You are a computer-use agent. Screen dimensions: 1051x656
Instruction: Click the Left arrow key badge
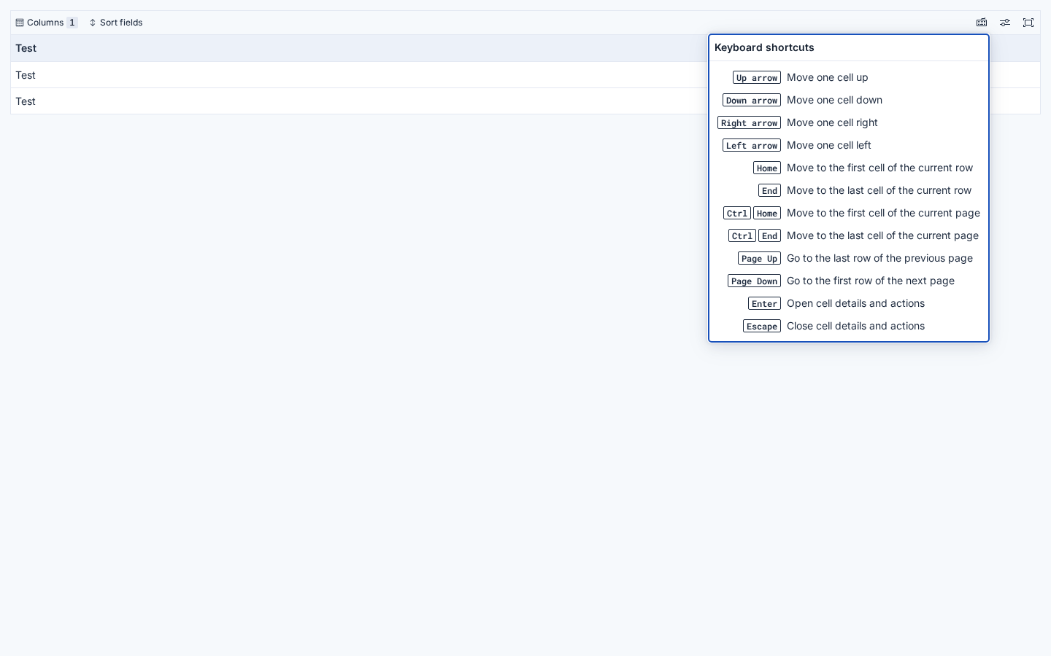pyautogui.click(x=752, y=145)
